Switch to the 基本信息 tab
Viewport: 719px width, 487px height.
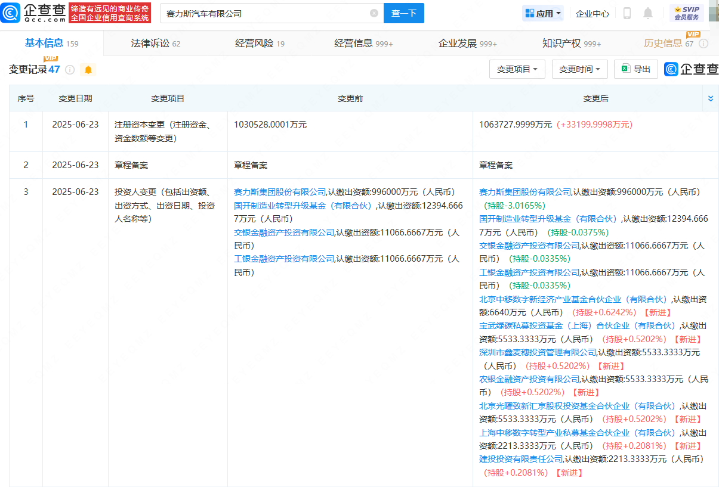pos(51,43)
